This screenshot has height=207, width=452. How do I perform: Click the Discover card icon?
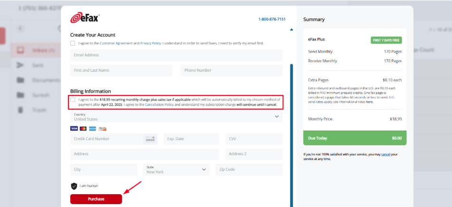point(102,128)
